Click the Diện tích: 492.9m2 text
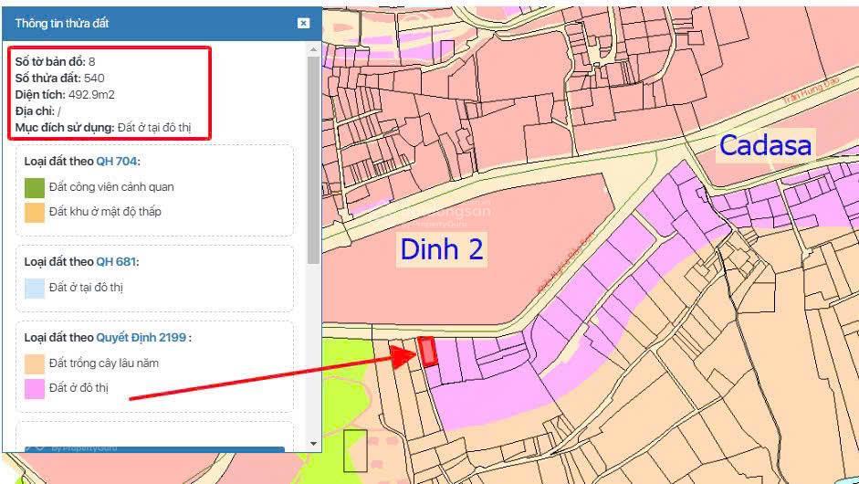The width and height of the screenshot is (859, 484). click(65, 94)
